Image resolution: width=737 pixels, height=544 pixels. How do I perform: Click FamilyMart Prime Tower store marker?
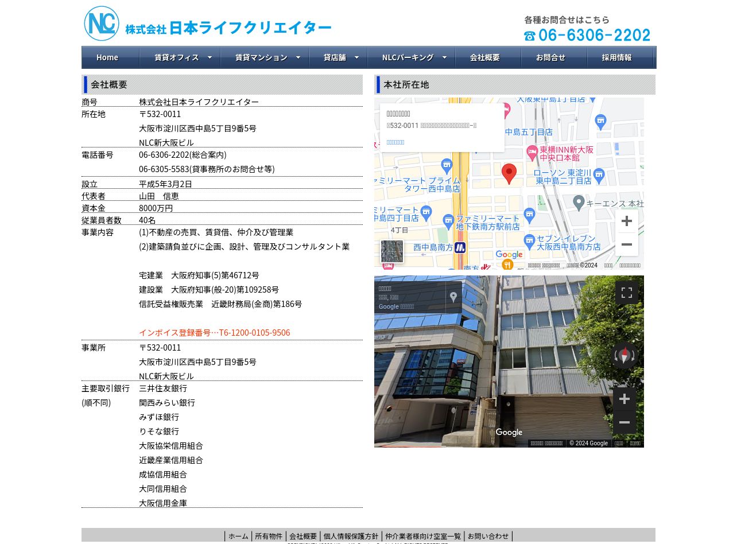[447, 166]
